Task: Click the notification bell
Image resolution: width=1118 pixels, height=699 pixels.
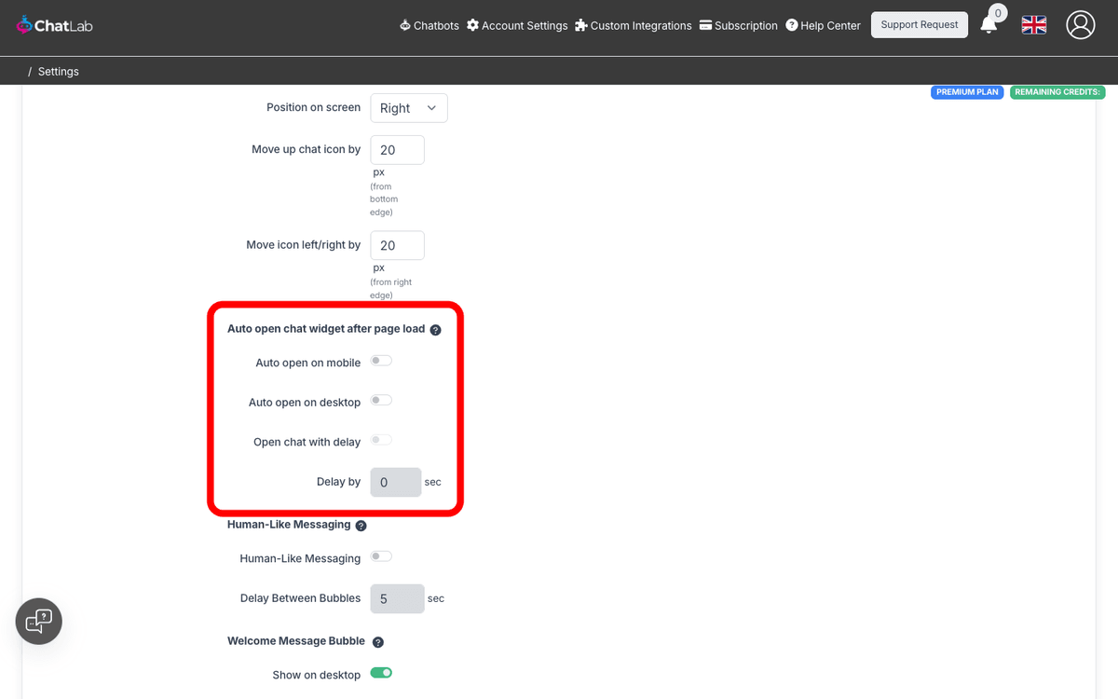Action: tap(987, 25)
